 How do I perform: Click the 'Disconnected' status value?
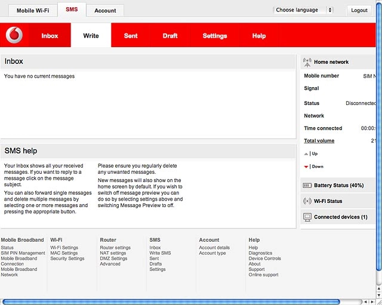click(361, 103)
